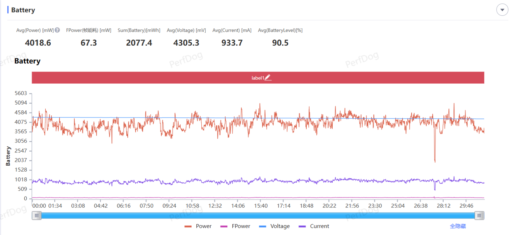This screenshot has width=514, height=235.
Task: Click the help icon beside Avg(Power)
Action: click(57, 31)
